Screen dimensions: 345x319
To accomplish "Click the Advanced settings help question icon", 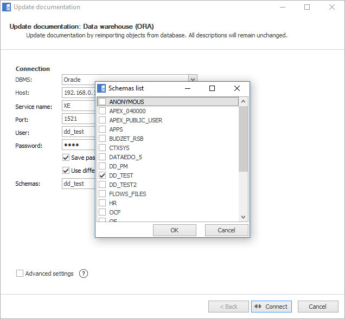I will click(83, 274).
